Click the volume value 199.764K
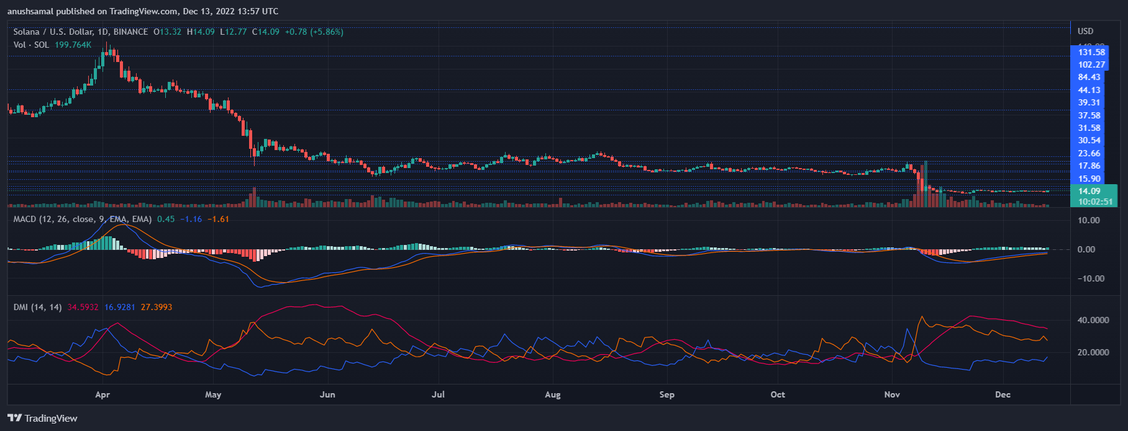The width and height of the screenshot is (1128, 431). pos(73,45)
